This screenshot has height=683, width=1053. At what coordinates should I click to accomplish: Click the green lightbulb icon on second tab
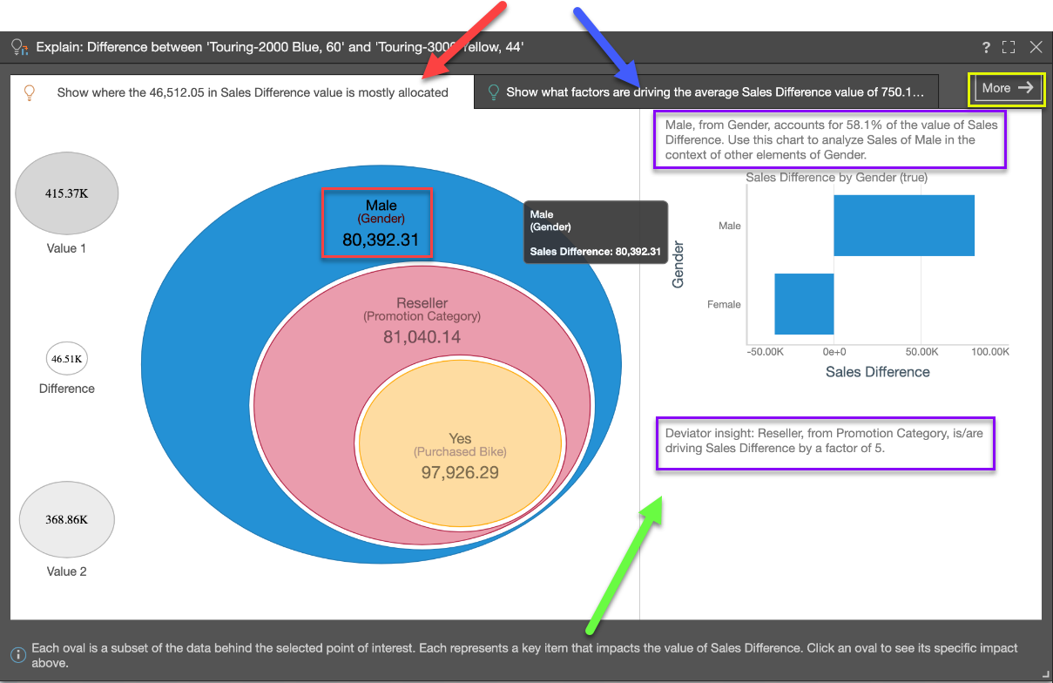pyautogui.click(x=493, y=92)
